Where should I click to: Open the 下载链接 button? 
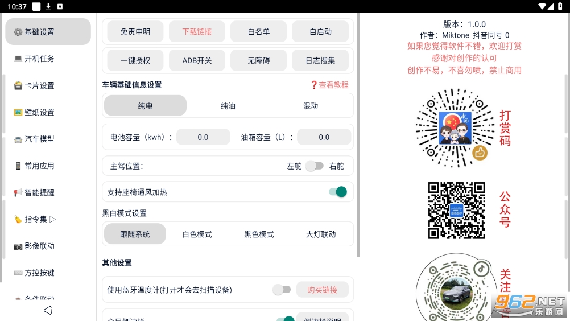click(x=197, y=32)
